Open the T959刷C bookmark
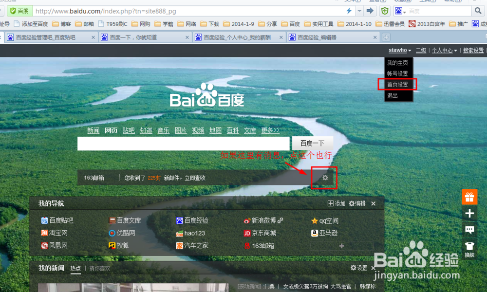 tap(113, 24)
